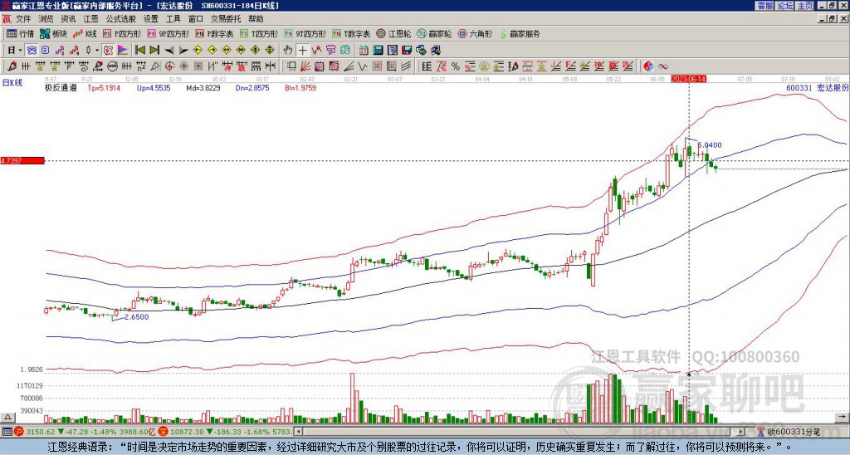Switch to K线 chart view
The image size is (850, 455).
point(85,33)
